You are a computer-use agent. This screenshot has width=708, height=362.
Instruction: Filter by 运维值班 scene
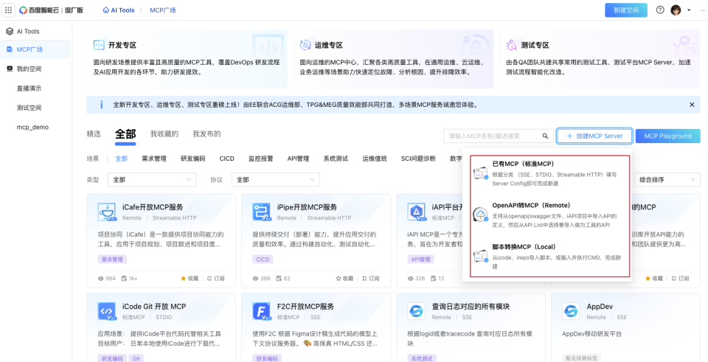point(375,159)
